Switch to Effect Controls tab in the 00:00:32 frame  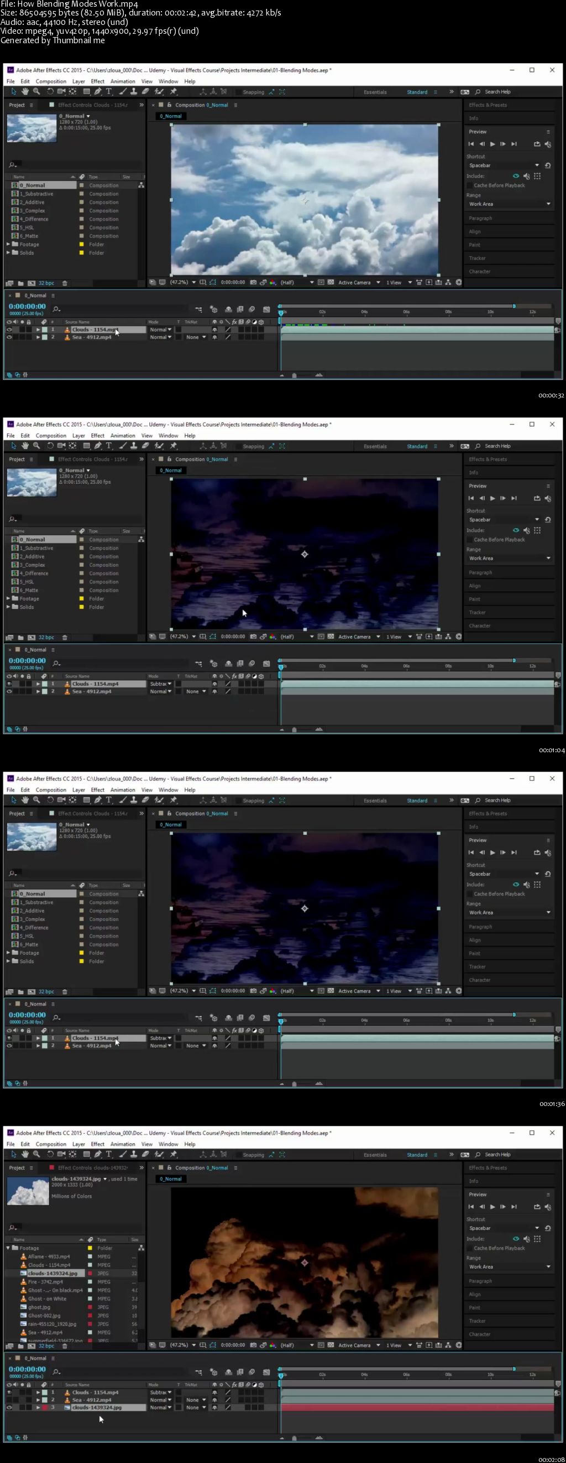[x=92, y=105]
